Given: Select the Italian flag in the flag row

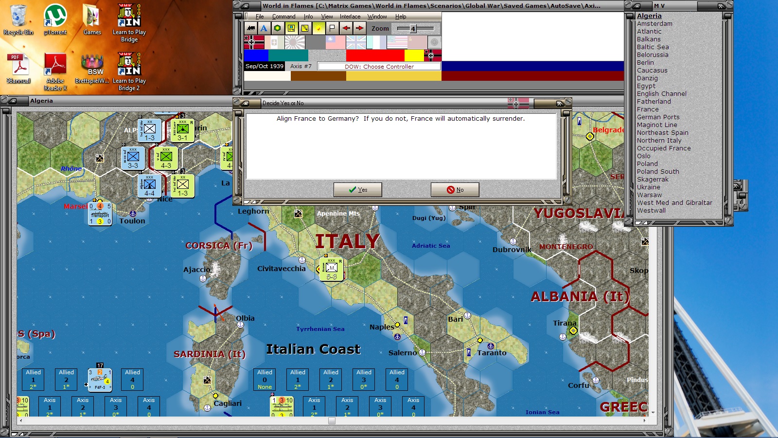Looking at the screenshot, I should 274,42.
